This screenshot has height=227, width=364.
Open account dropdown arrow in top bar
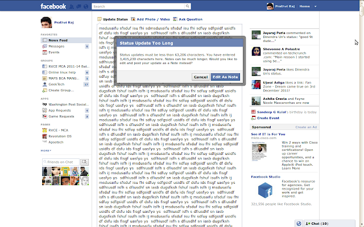point(316,6)
